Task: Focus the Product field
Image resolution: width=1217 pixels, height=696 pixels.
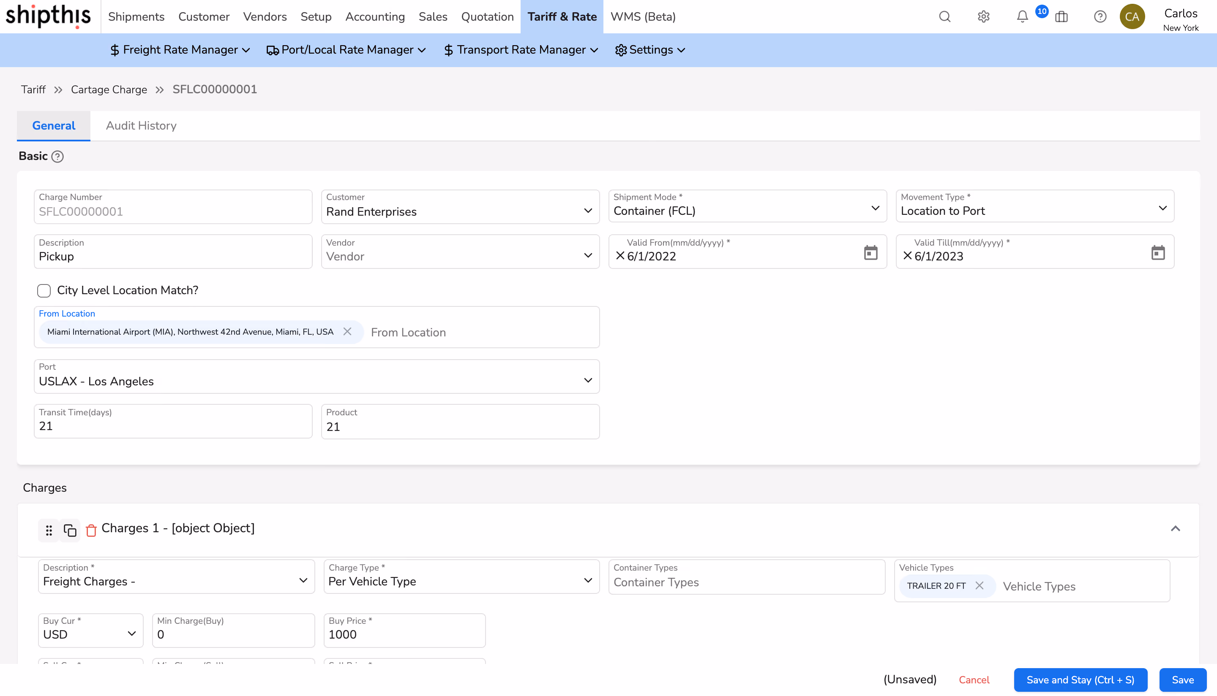Action: click(x=460, y=422)
